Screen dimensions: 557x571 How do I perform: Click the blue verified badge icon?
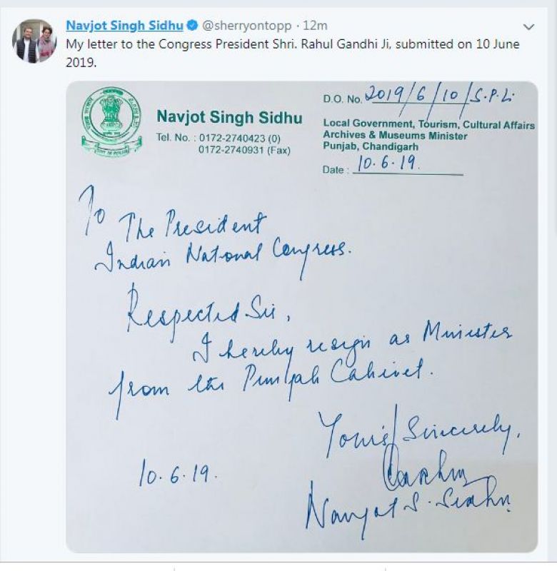tap(192, 26)
